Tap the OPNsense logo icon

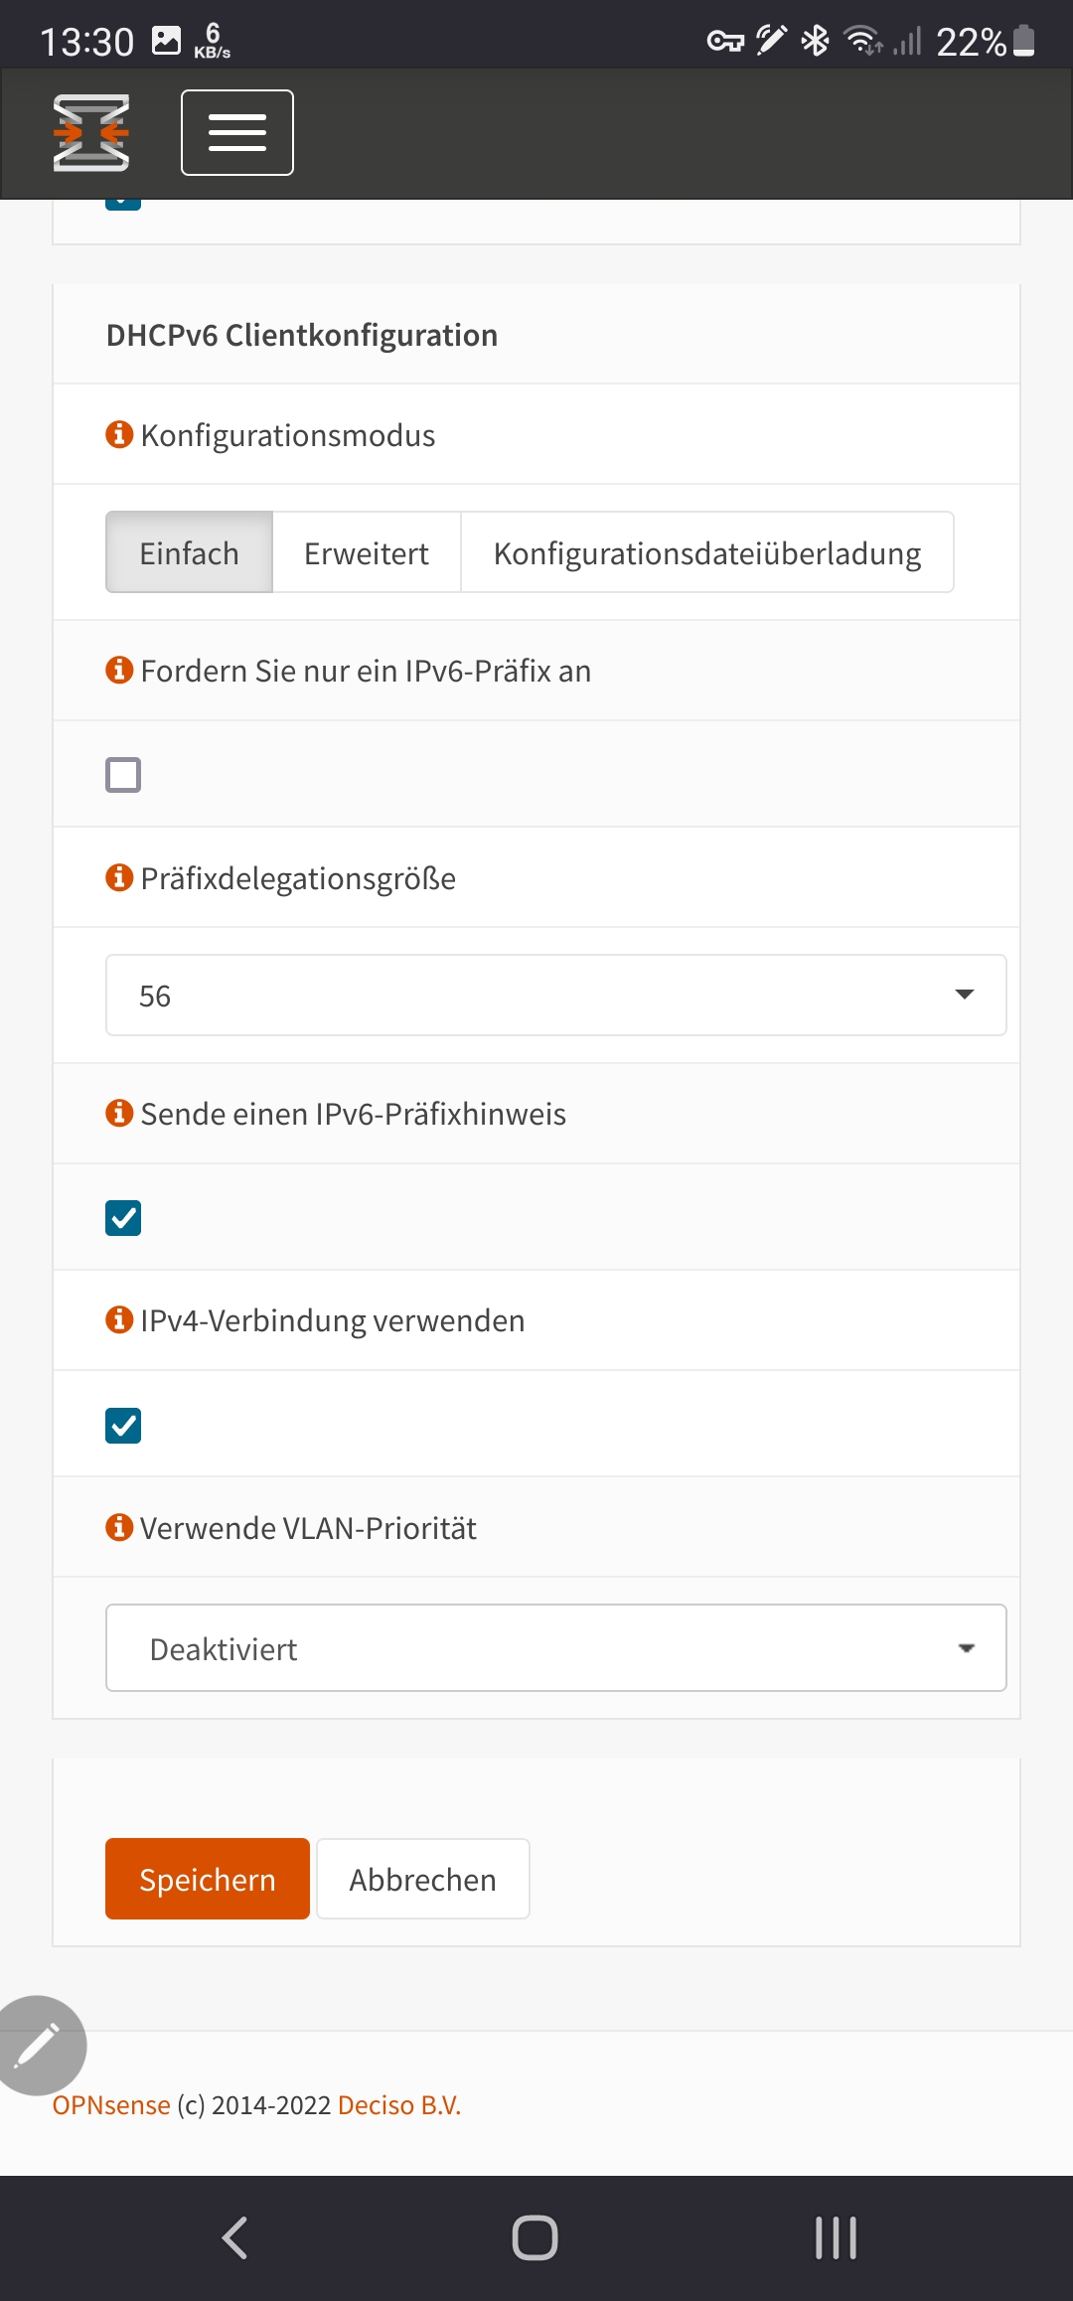click(91, 132)
